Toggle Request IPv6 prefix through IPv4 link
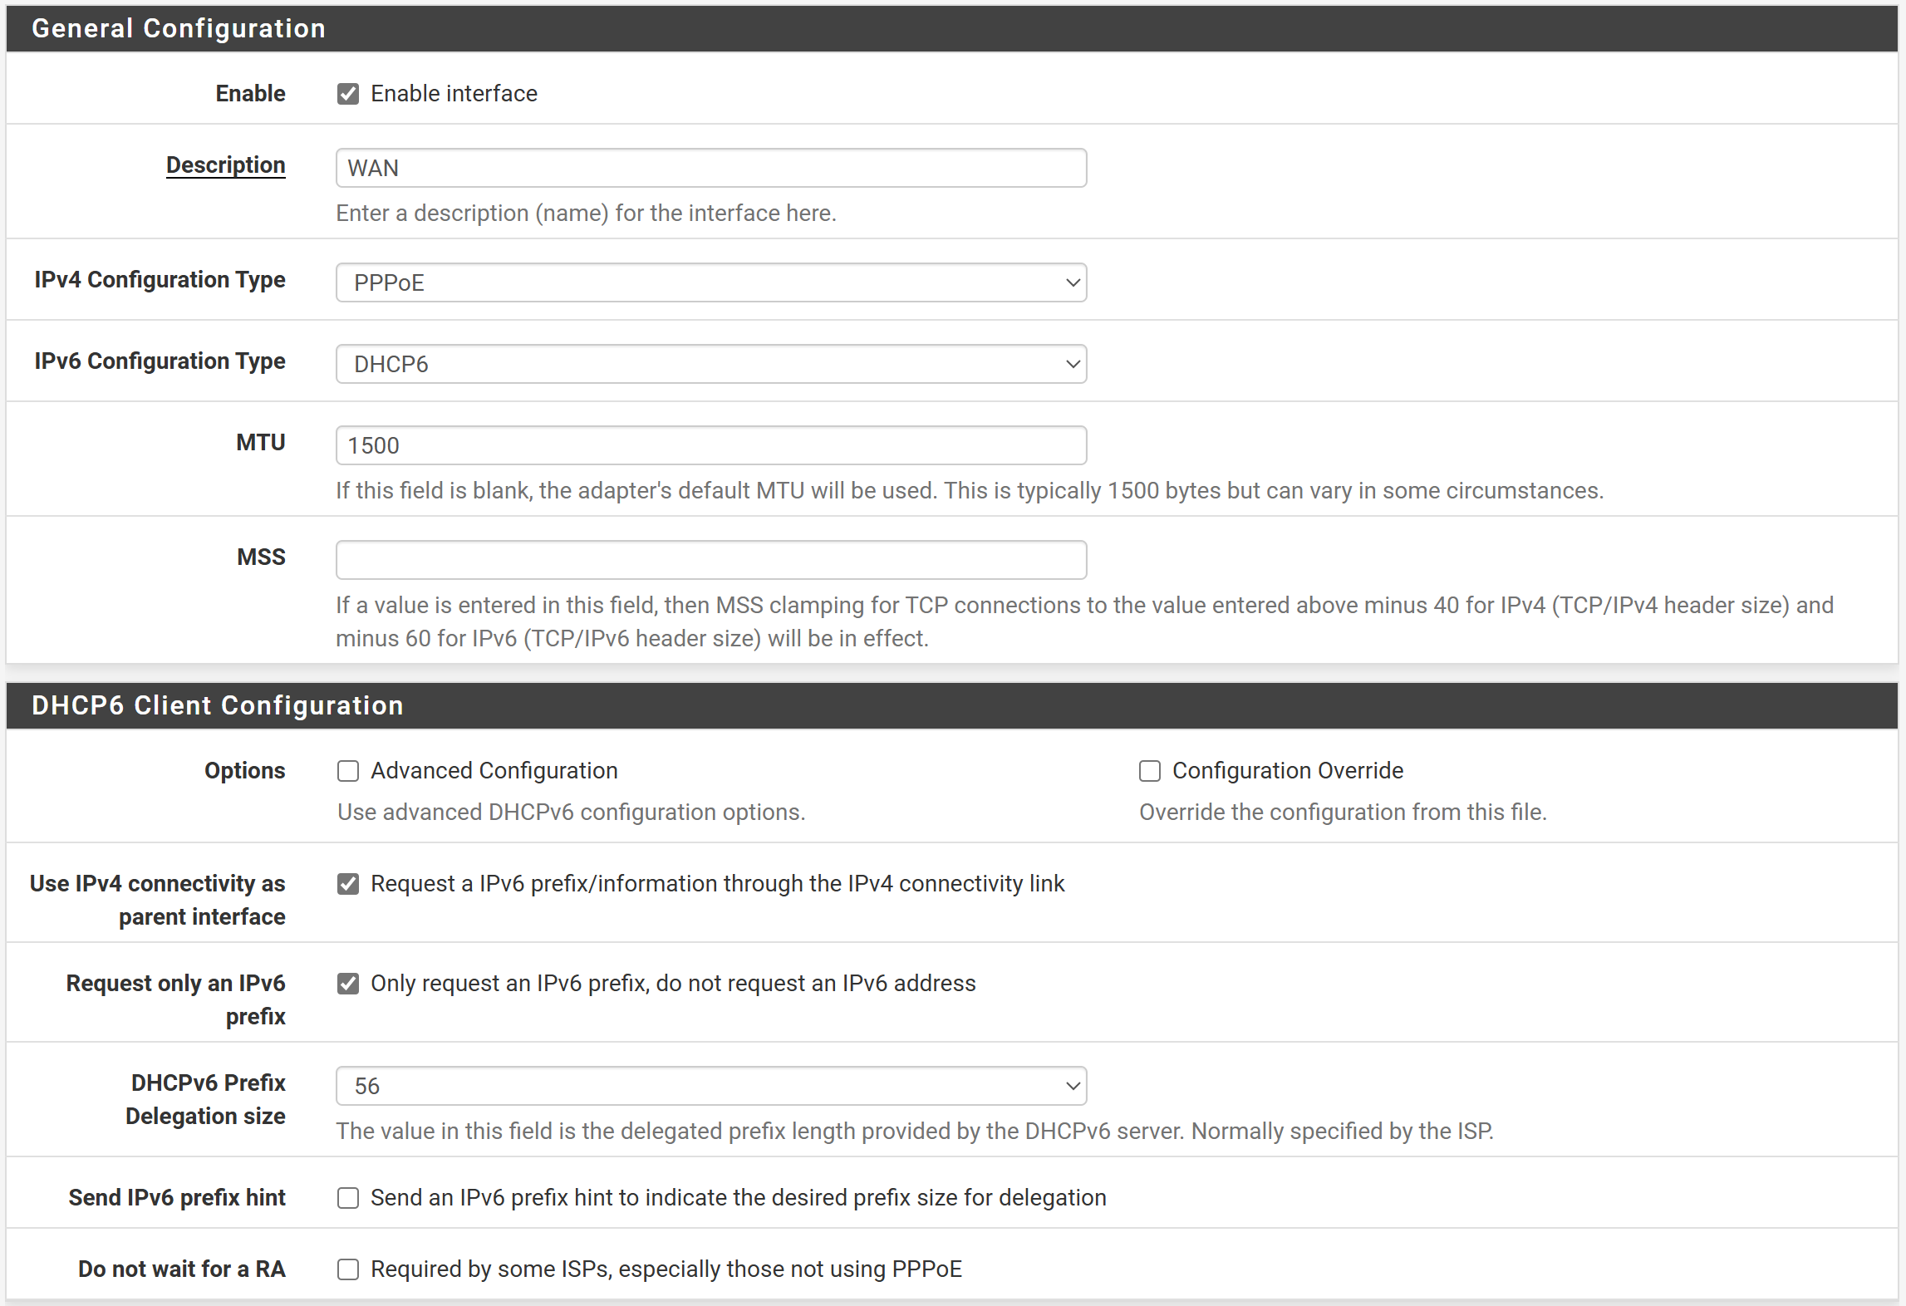The height and width of the screenshot is (1306, 1906). 348,884
